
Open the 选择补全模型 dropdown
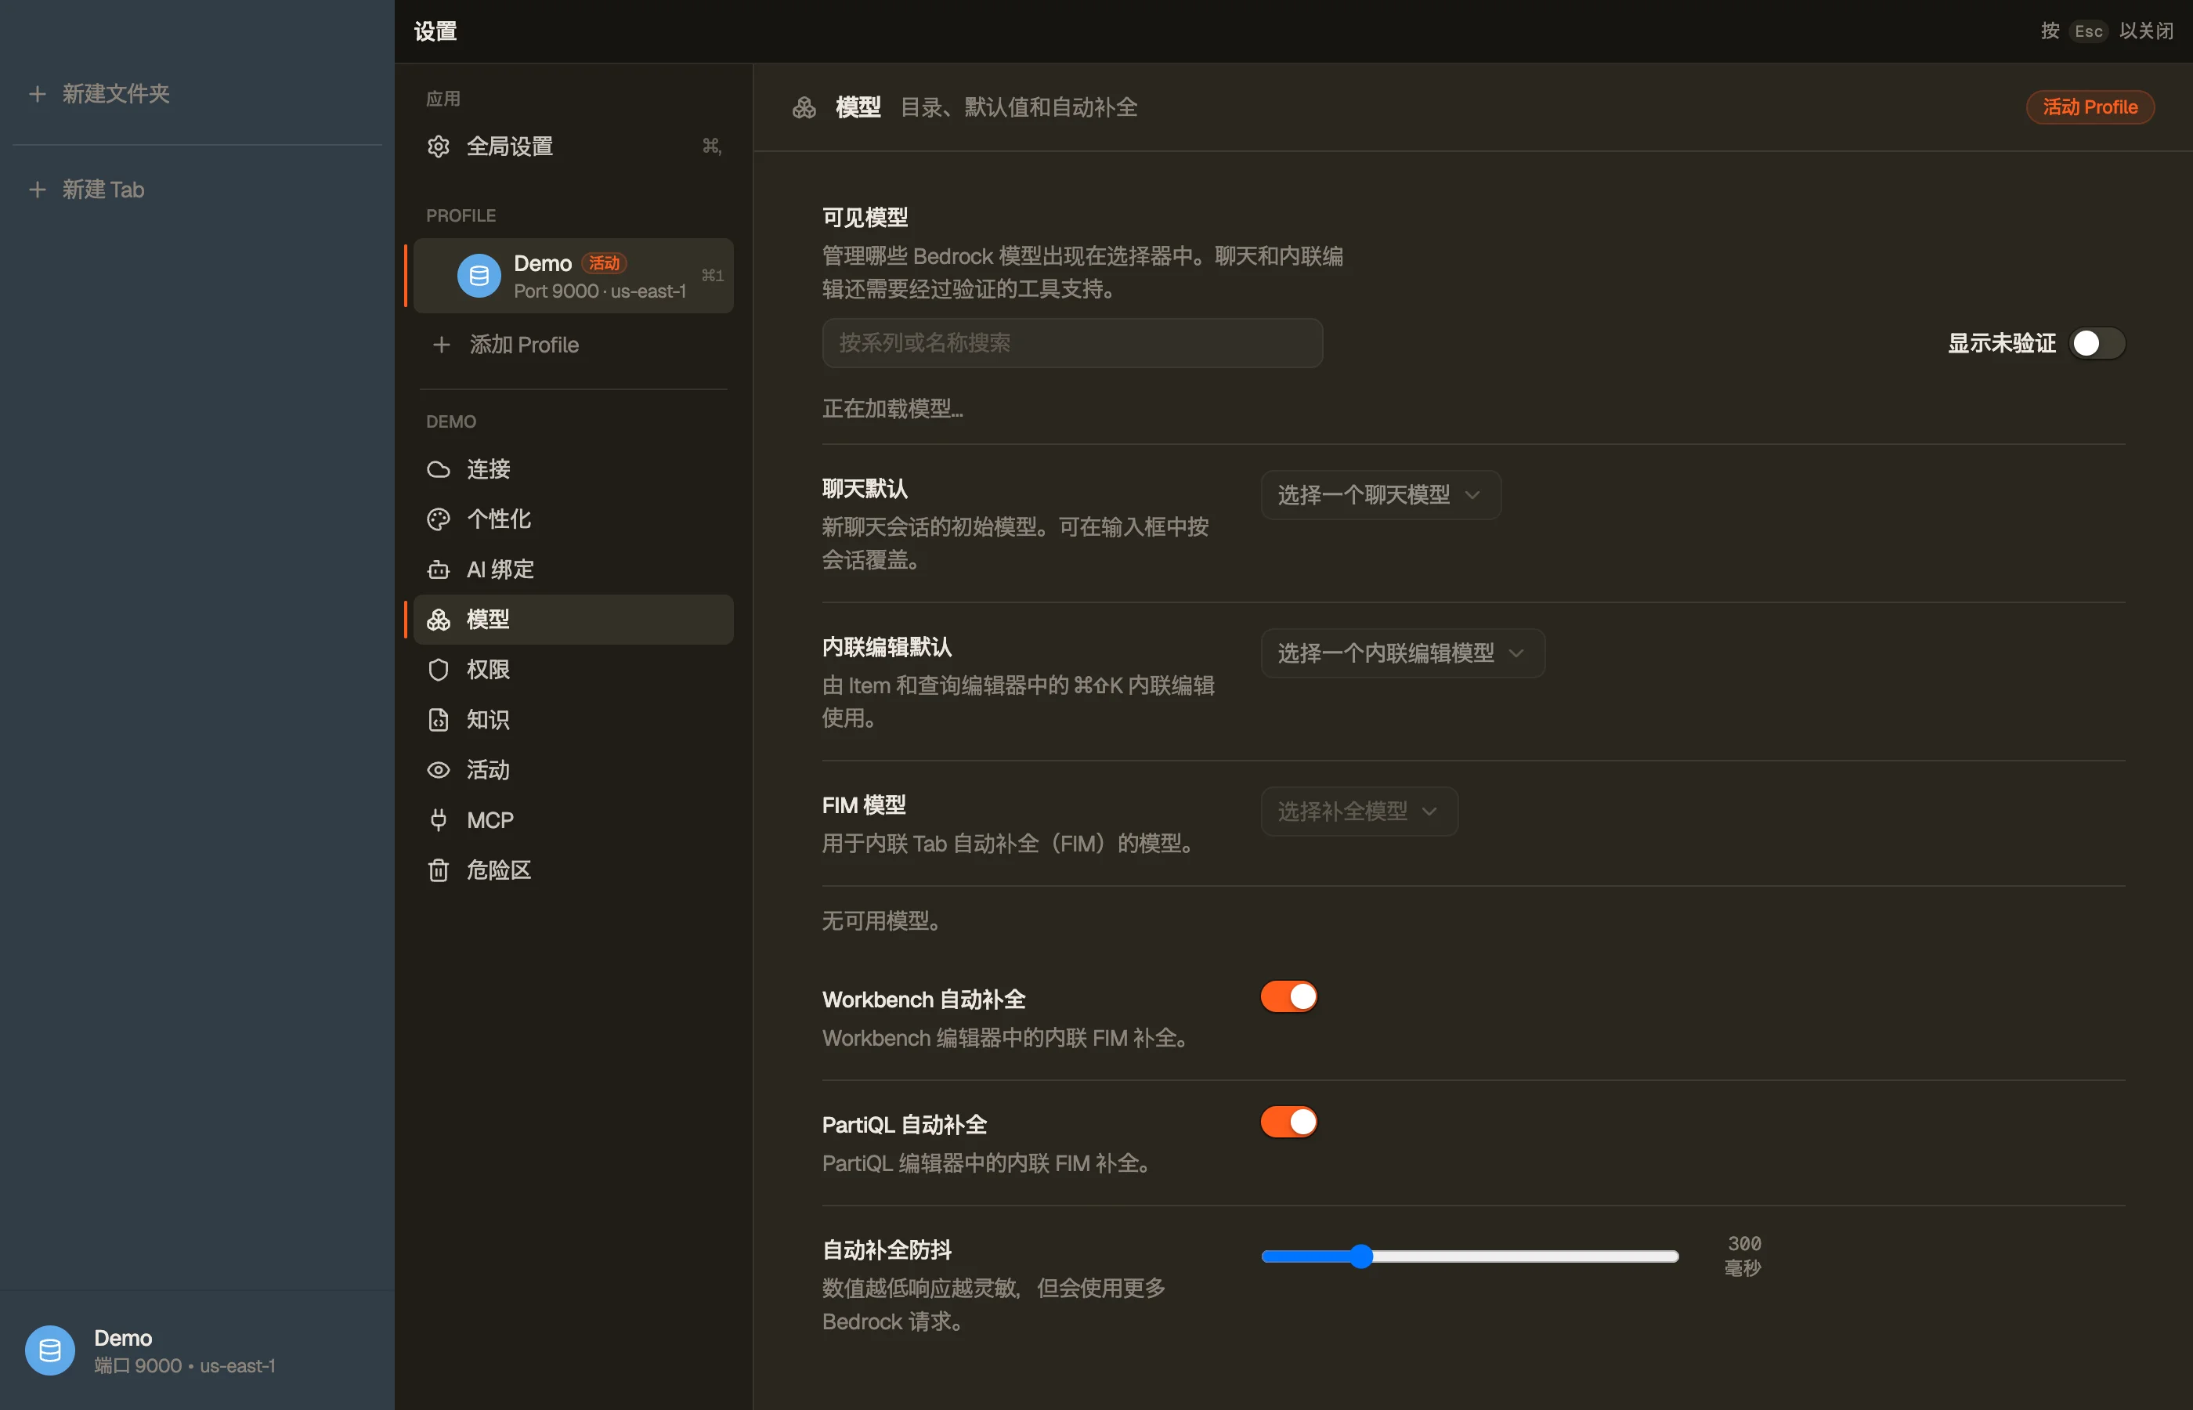pos(1359,812)
